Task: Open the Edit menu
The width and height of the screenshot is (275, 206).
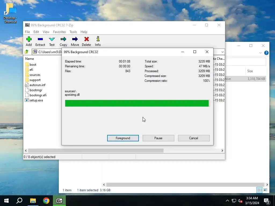Action: pyautogui.click(x=36, y=32)
